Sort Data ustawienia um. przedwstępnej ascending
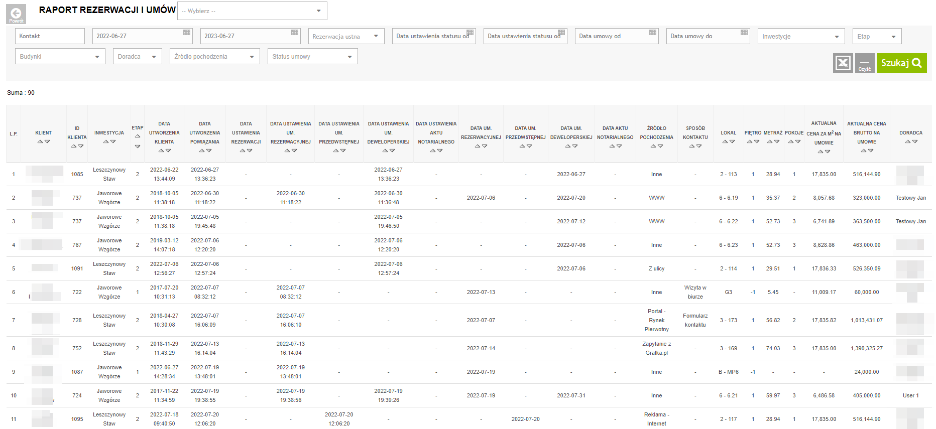 tap(336, 151)
